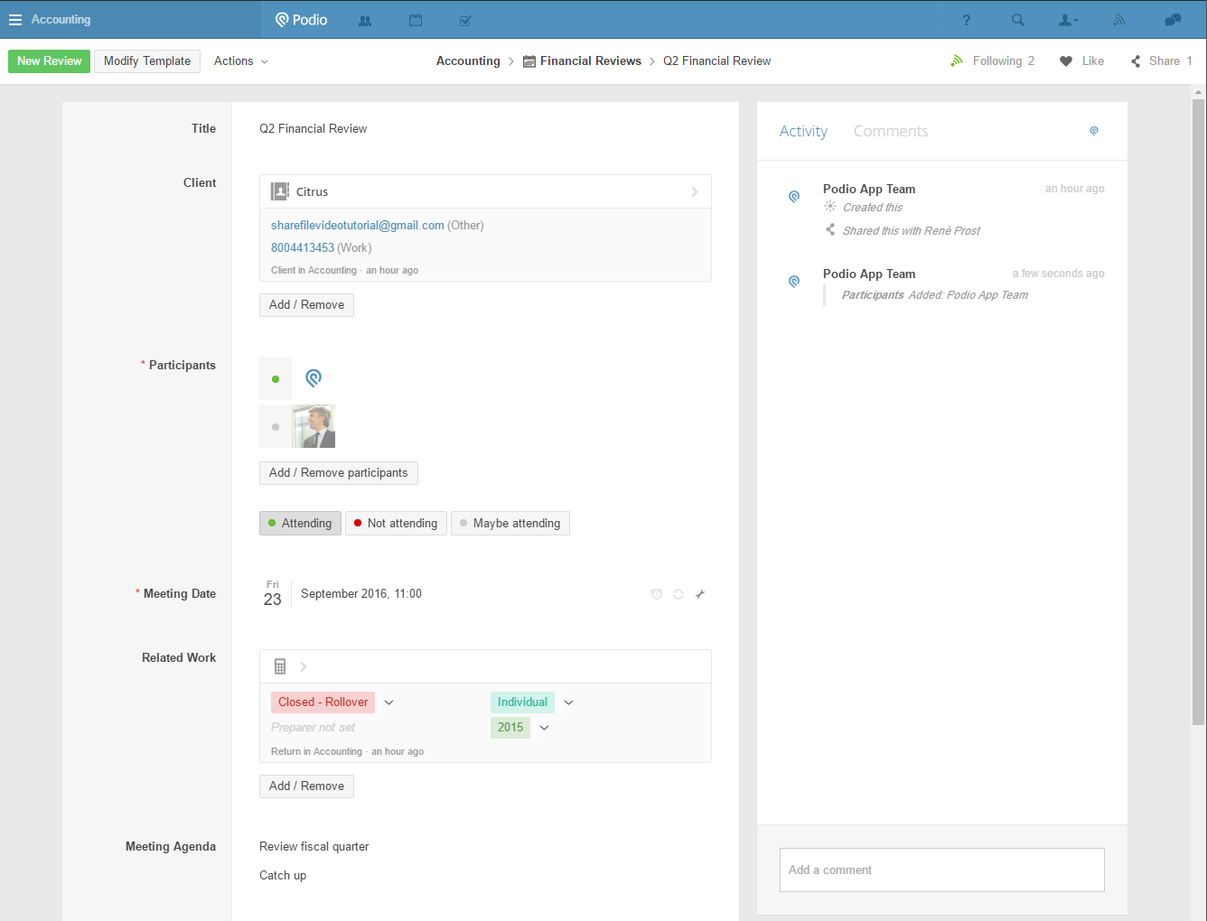Go to Financial Reviews breadcrumb

tap(590, 61)
